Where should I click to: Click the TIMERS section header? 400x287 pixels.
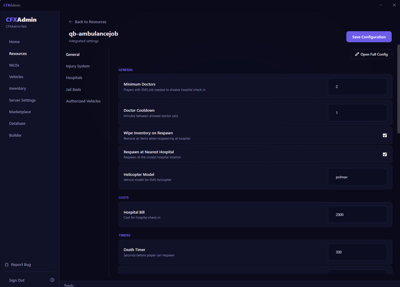(125, 235)
